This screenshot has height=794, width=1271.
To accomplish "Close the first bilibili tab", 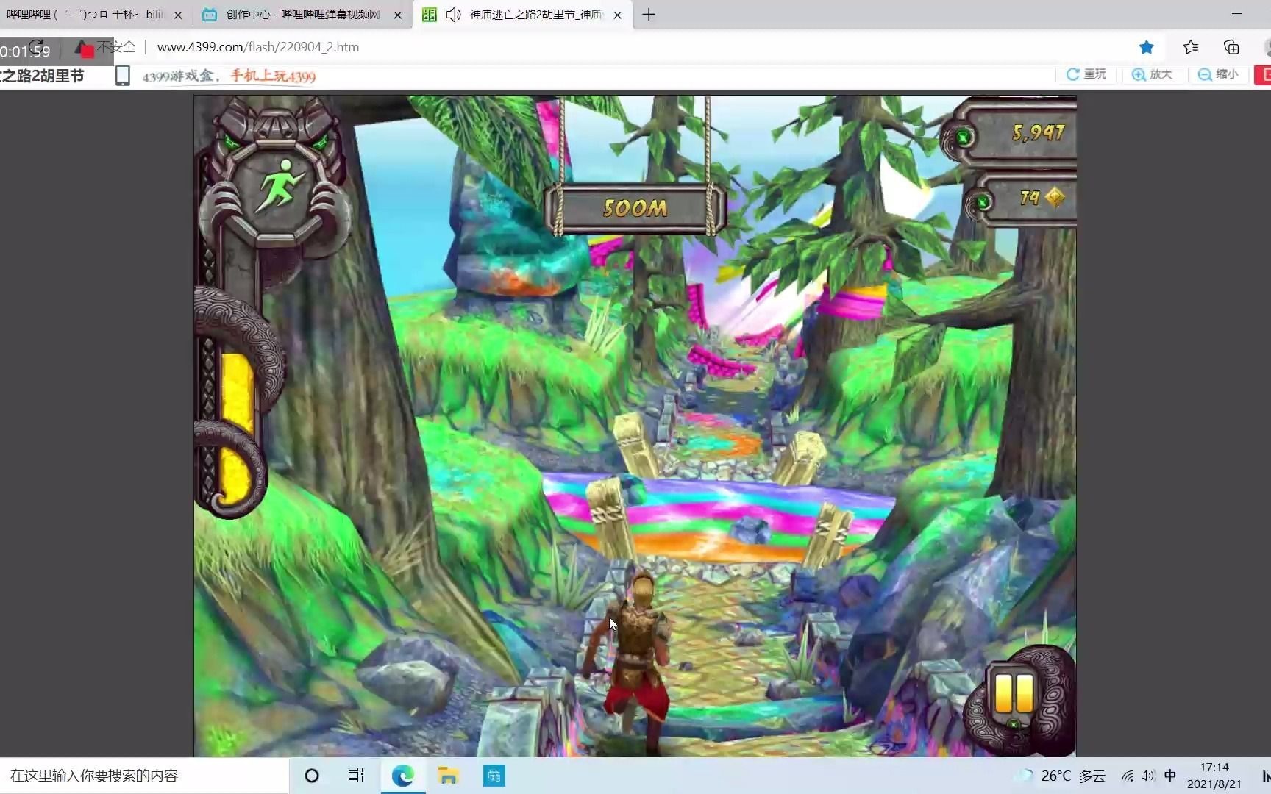I will click(x=177, y=15).
